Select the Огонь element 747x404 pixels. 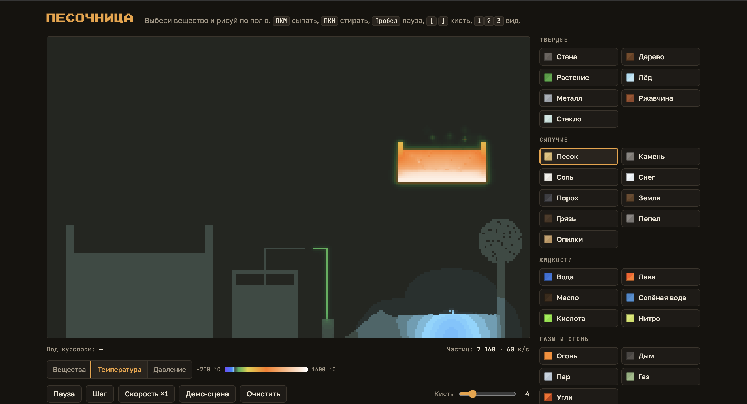click(578, 356)
